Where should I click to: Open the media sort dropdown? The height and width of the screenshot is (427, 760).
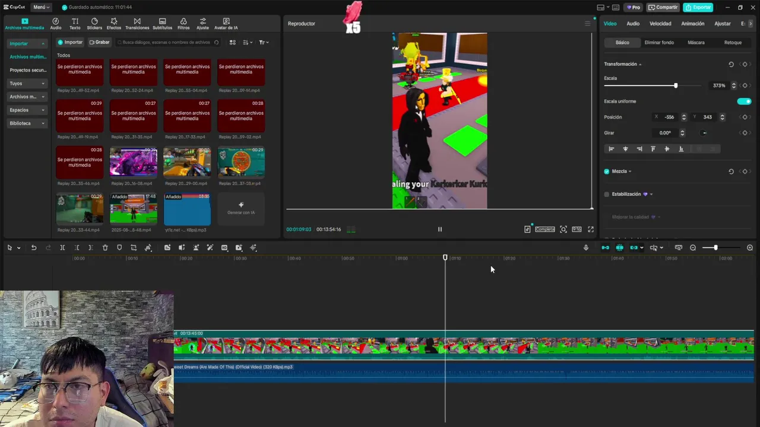[248, 43]
